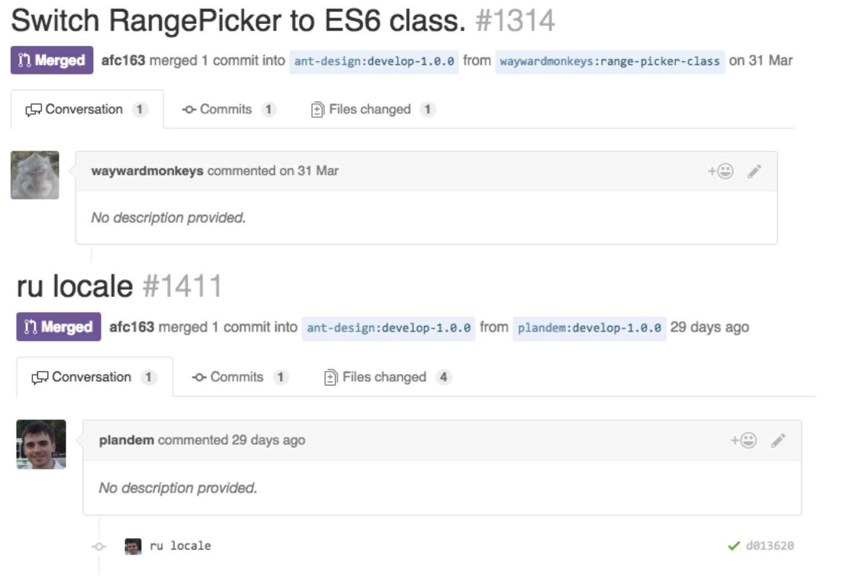Open waywardmonkeys:range-picker-class branch link

pyautogui.click(x=609, y=61)
